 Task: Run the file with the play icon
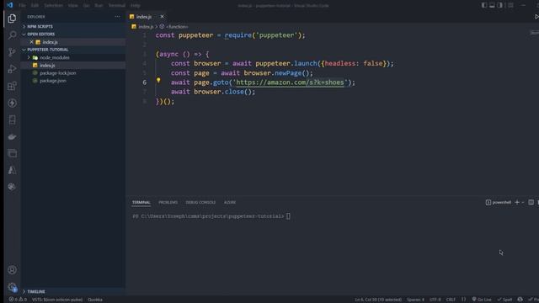(x=536, y=17)
